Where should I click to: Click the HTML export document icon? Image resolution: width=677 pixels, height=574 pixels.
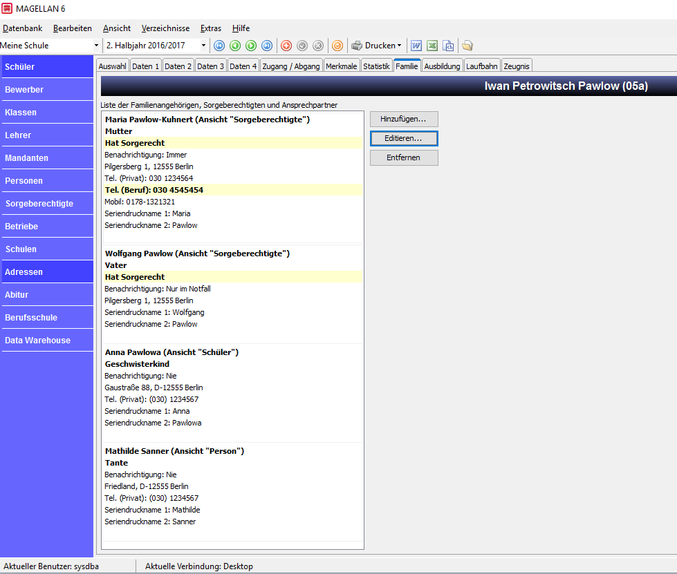coord(449,46)
